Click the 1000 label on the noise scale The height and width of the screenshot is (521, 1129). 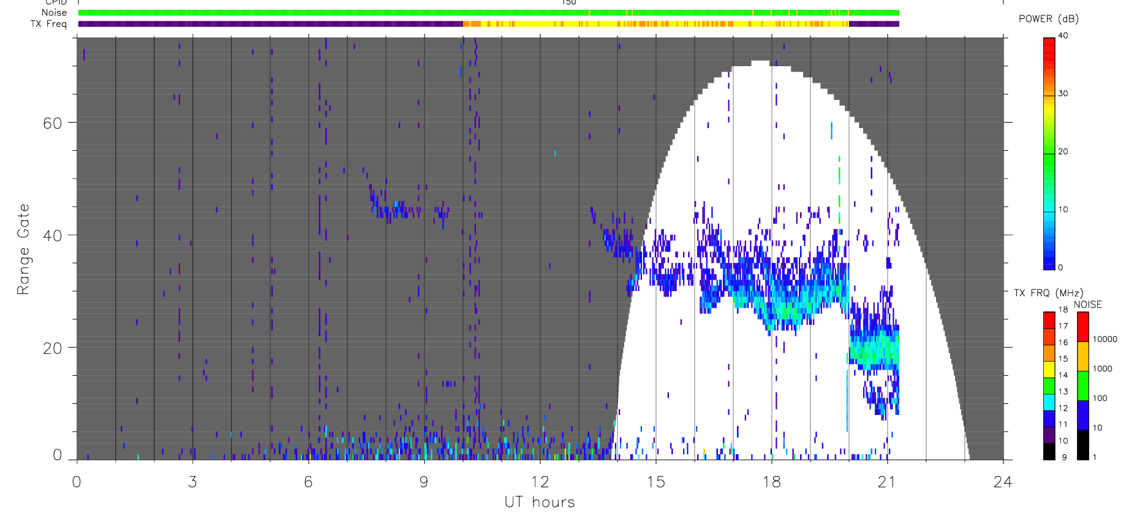click(x=1103, y=368)
